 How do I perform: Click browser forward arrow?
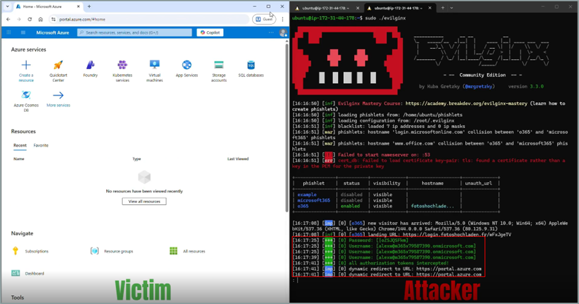[19, 19]
